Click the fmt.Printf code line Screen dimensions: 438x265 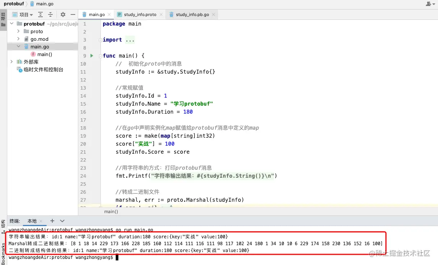click(x=196, y=176)
